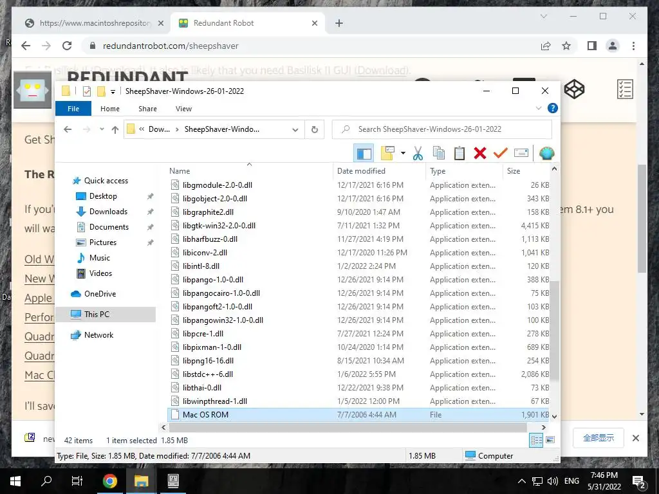Open Windows Start menu
This screenshot has width=659, height=494.
pyautogui.click(x=15, y=481)
